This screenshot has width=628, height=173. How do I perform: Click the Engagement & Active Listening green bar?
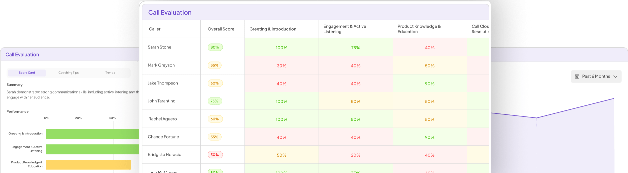click(92, 149)
